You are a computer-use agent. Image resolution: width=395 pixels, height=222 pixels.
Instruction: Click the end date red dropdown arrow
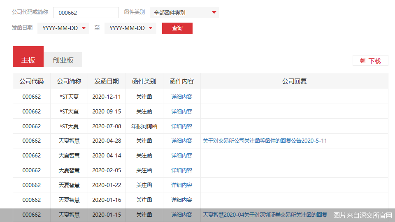(x=151, y=28)
